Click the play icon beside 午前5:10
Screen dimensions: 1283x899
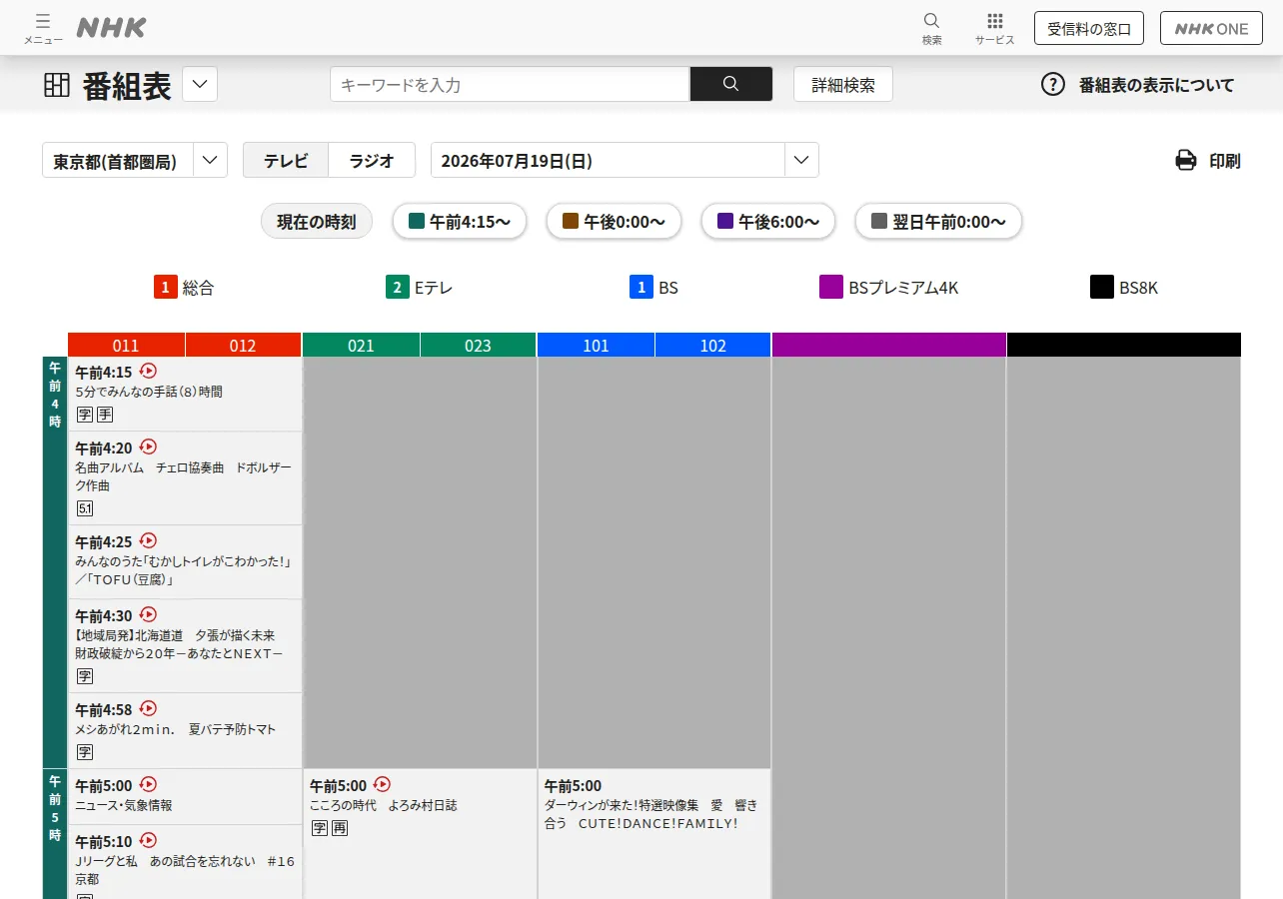[x=149, y=840]
